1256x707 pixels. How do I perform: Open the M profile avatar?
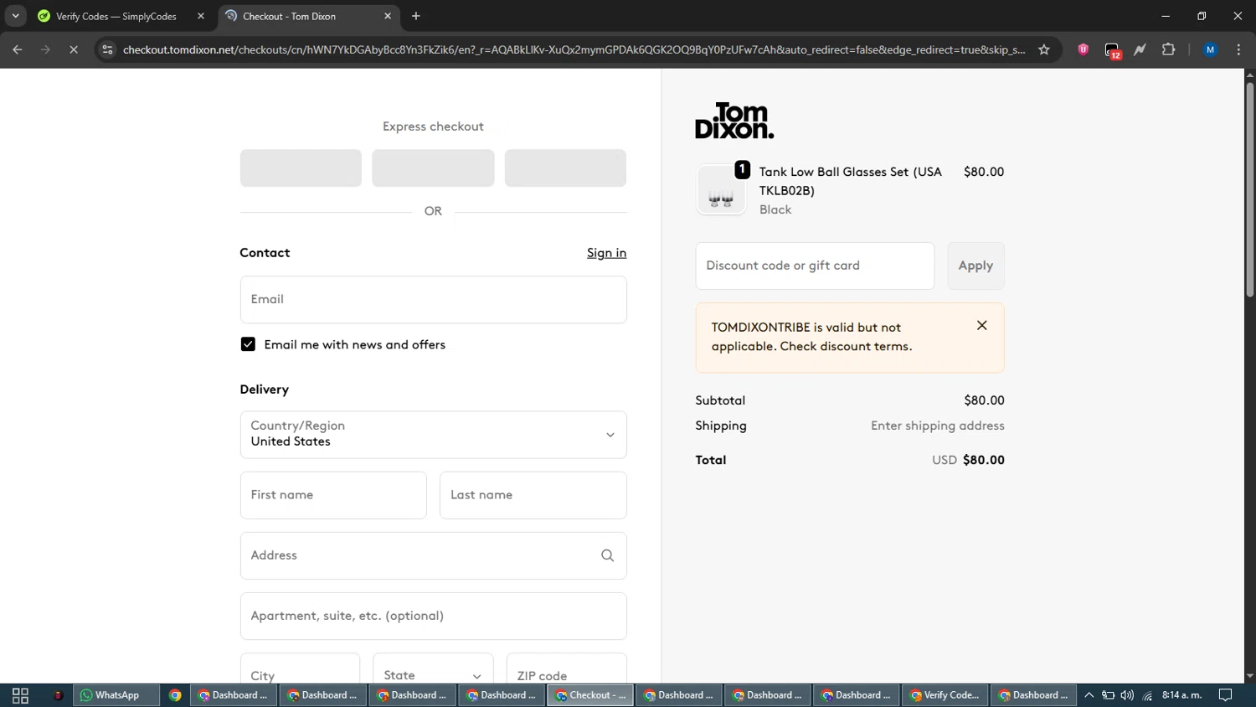click(x=1210, y=49)
